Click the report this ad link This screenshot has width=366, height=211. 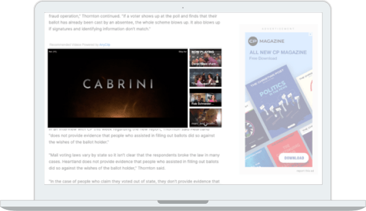(305, 171)
